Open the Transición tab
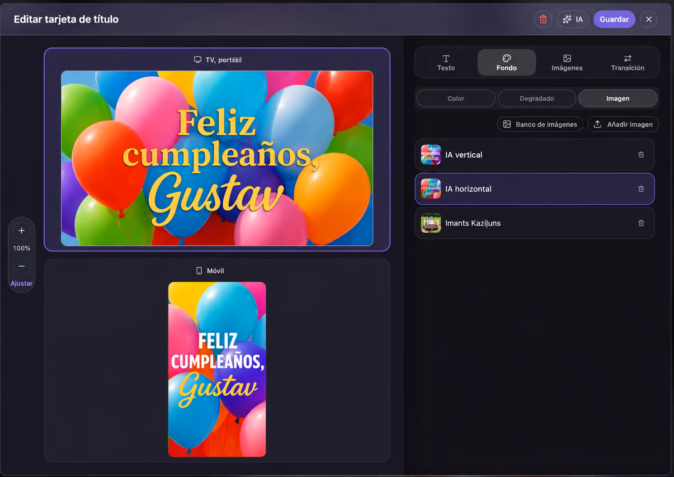Screen dimensions: 674x477 click(627, 62)
